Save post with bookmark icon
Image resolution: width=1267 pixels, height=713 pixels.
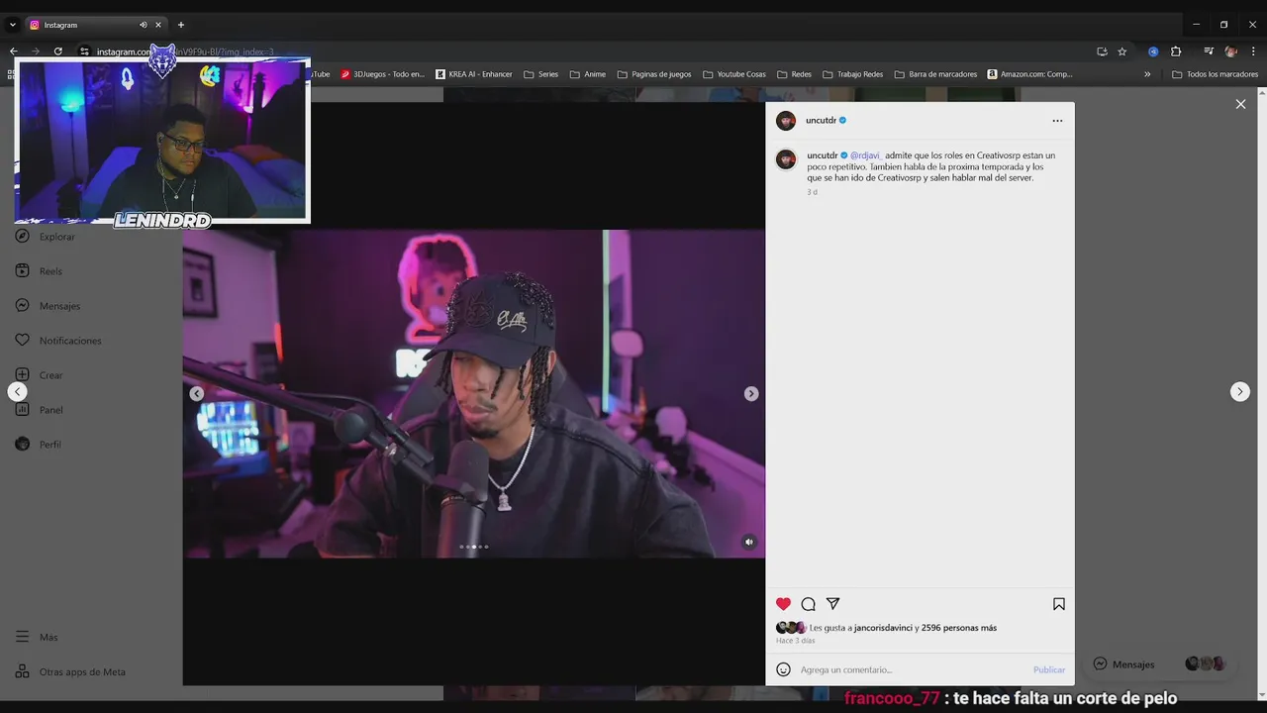pos(1058,604)
